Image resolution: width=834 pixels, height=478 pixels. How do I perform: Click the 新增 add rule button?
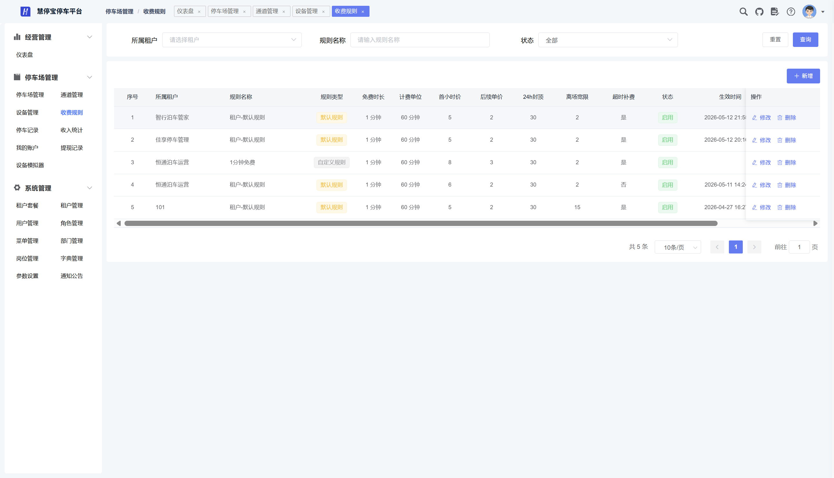(x=803, y=76)
